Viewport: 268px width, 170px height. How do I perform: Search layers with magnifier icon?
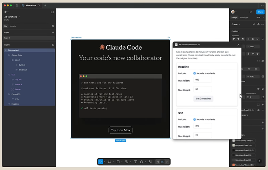[53, 26]
